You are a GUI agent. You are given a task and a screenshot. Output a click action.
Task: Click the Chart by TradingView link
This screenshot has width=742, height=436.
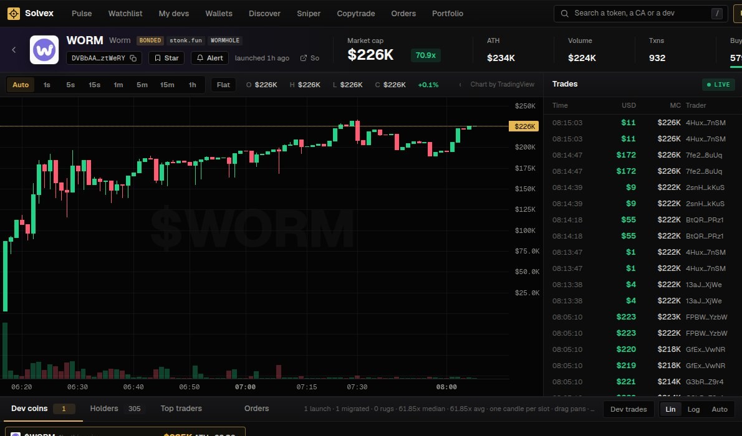tap(502, 84)
